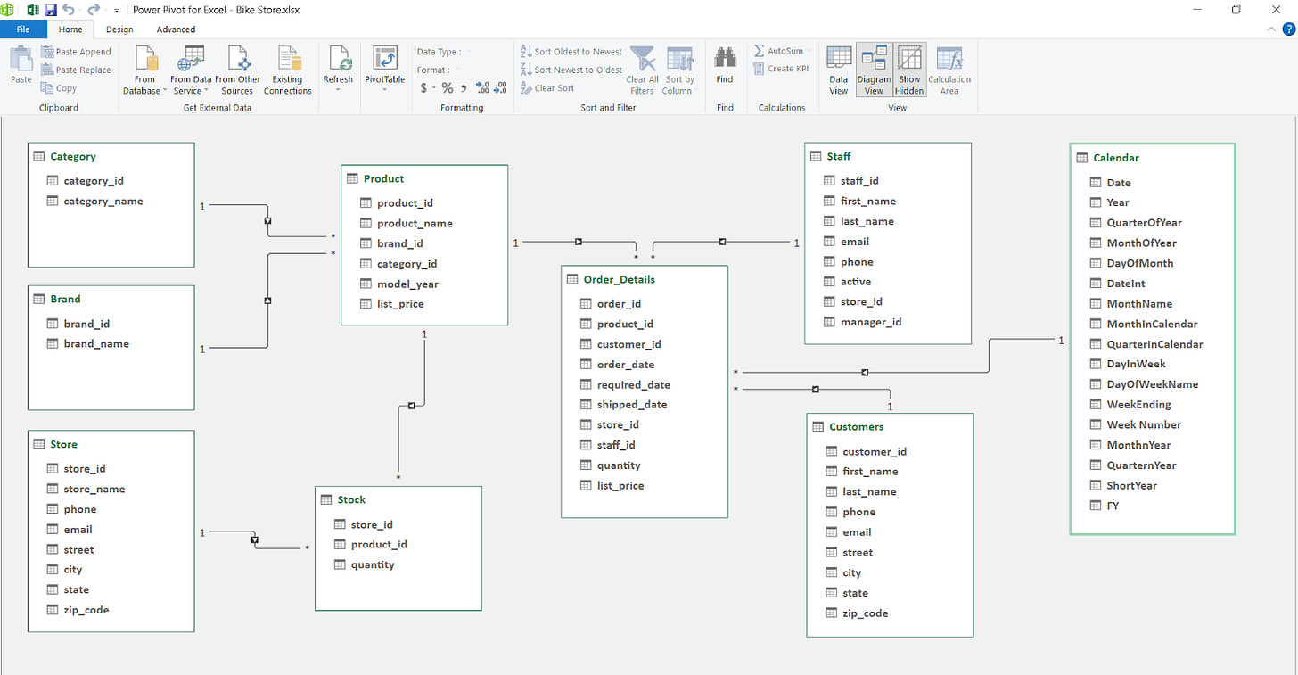The height and width of the screenshot is (675, 1298).
Task: Click Paste Append
Action: click(x=75, y=52)
